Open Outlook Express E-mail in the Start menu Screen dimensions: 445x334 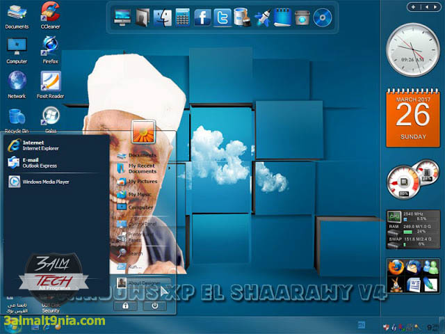[54, 163]
